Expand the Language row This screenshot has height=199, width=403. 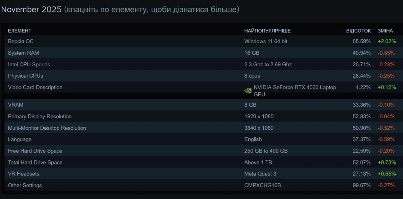(x=20, y=139)
